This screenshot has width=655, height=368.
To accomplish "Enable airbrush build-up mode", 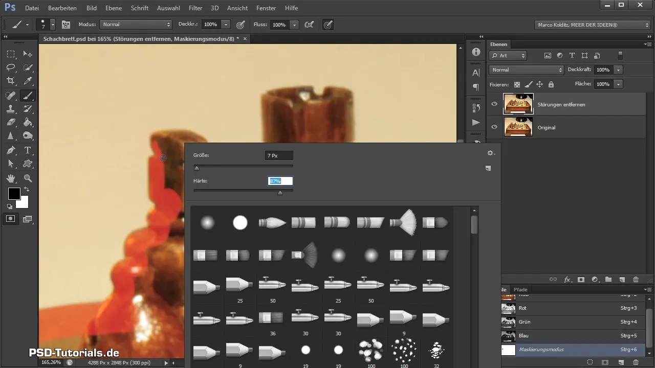I will 309,24.
